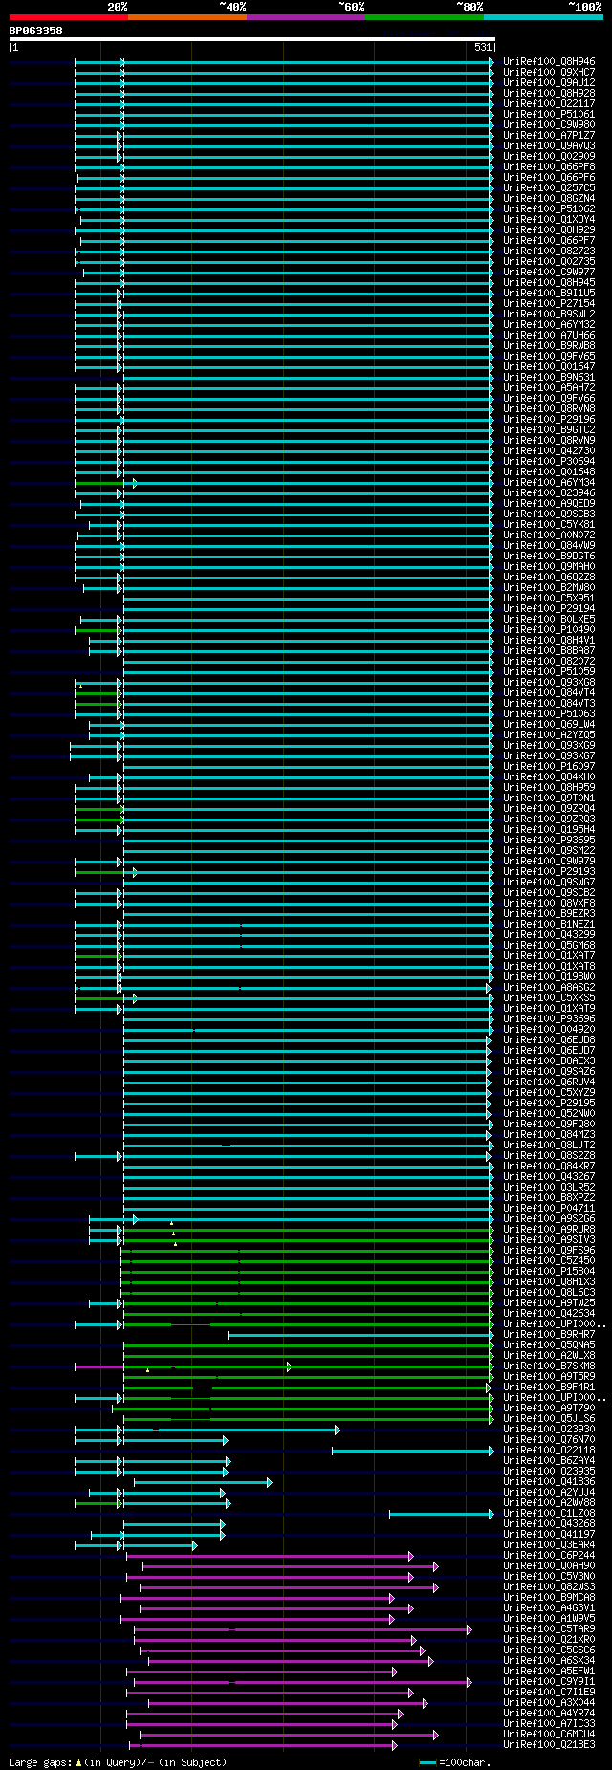The width and height of the screenshot is (612, 1770).
Task: Choose hit UniRef100_B9F4R1
Action: click(x=549, y=1388)
